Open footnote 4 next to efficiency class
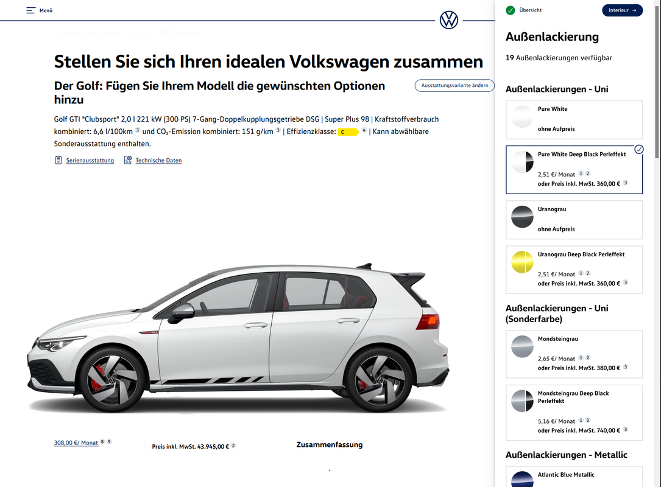Viewport: 661px width, 487px height. point(364,130)
